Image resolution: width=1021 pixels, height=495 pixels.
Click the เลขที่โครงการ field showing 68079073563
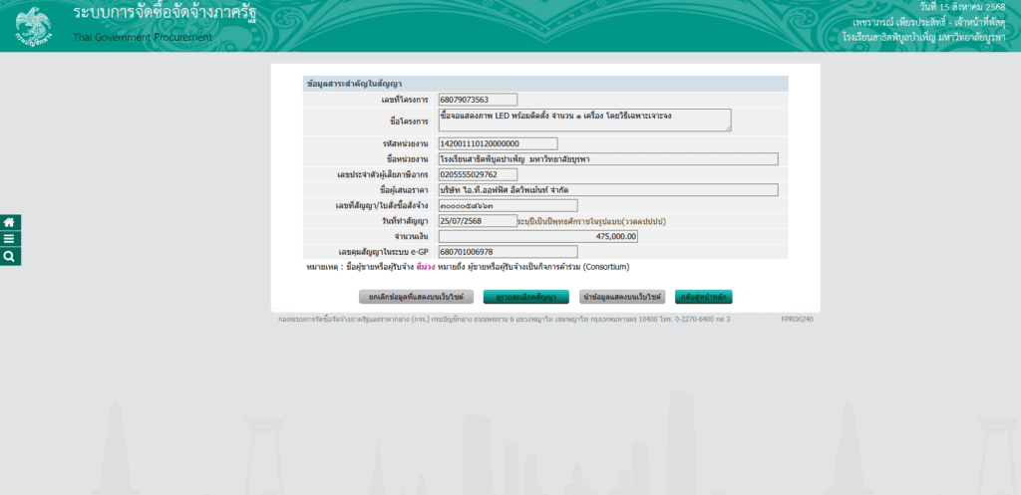pos(478,100)
